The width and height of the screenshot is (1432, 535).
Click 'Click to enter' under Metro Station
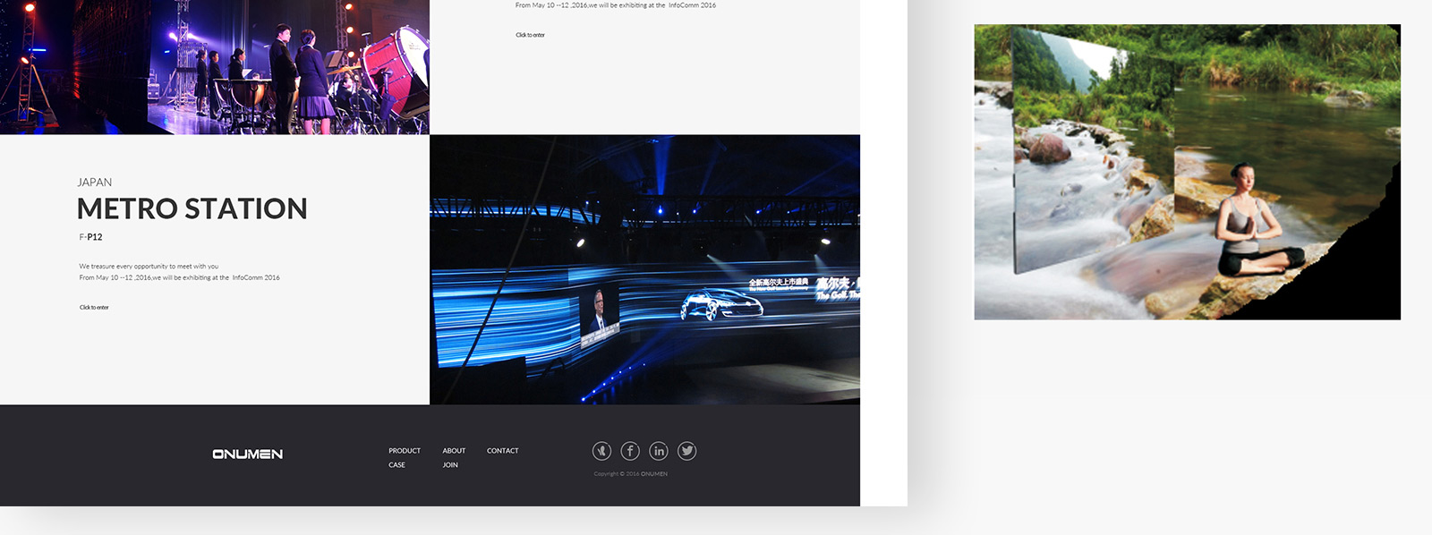coord(94,308)
